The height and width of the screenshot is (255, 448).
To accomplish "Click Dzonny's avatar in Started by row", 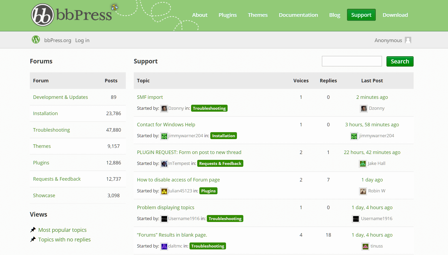I will pyautogui.click(x=164, y=108).
